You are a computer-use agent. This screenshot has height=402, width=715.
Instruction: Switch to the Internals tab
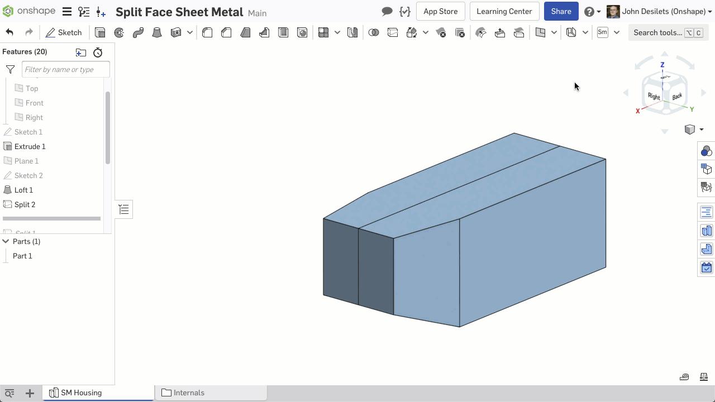click(x=189, y=393)
